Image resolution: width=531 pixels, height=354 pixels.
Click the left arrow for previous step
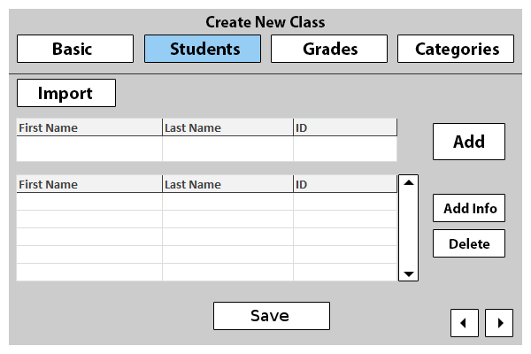[465, 323]
